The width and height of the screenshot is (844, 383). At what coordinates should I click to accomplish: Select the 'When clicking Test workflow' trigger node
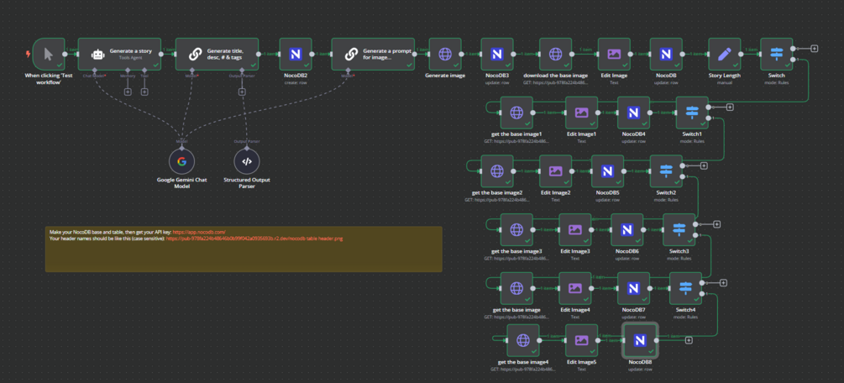[49, 54]
